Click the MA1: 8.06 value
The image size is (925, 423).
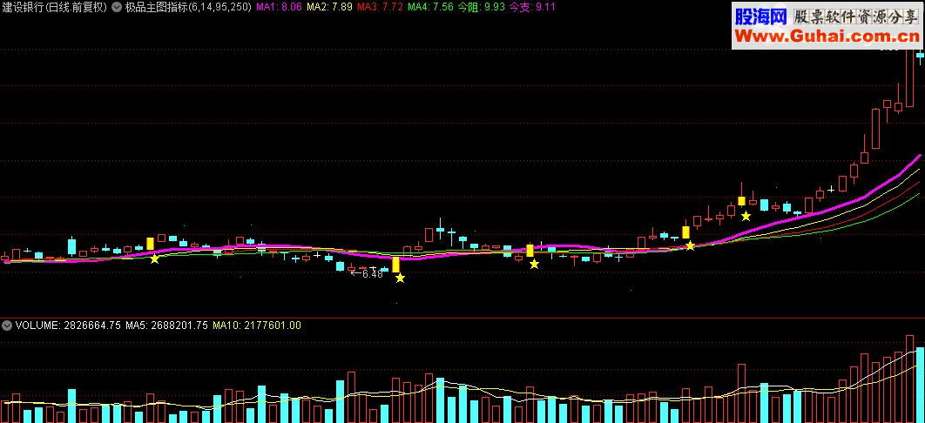280,8
